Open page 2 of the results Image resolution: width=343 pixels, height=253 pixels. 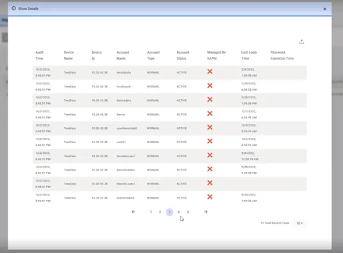tap(160, 212)
